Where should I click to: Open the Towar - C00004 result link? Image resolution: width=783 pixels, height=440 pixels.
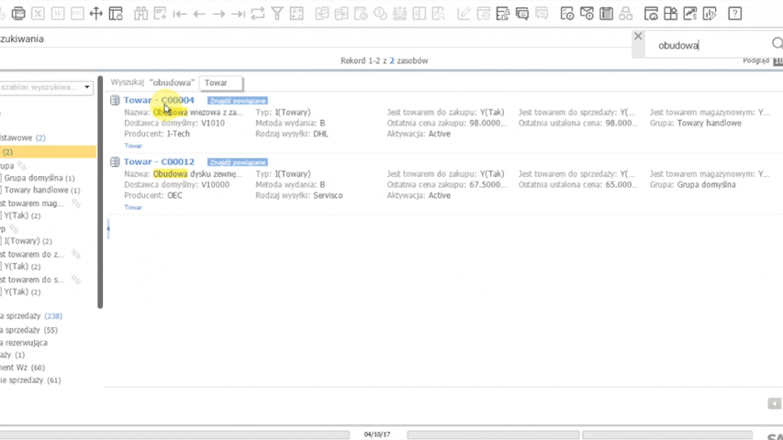point(159,100)
